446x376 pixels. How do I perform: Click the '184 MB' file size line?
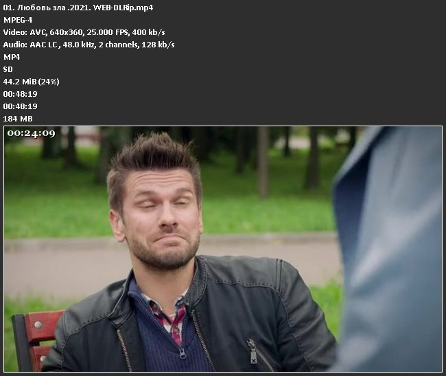tap(18, 119)
